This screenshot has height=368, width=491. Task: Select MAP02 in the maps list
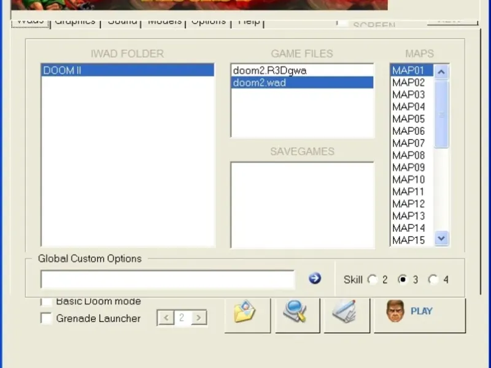pyautogui.click(x=412, y=83)
